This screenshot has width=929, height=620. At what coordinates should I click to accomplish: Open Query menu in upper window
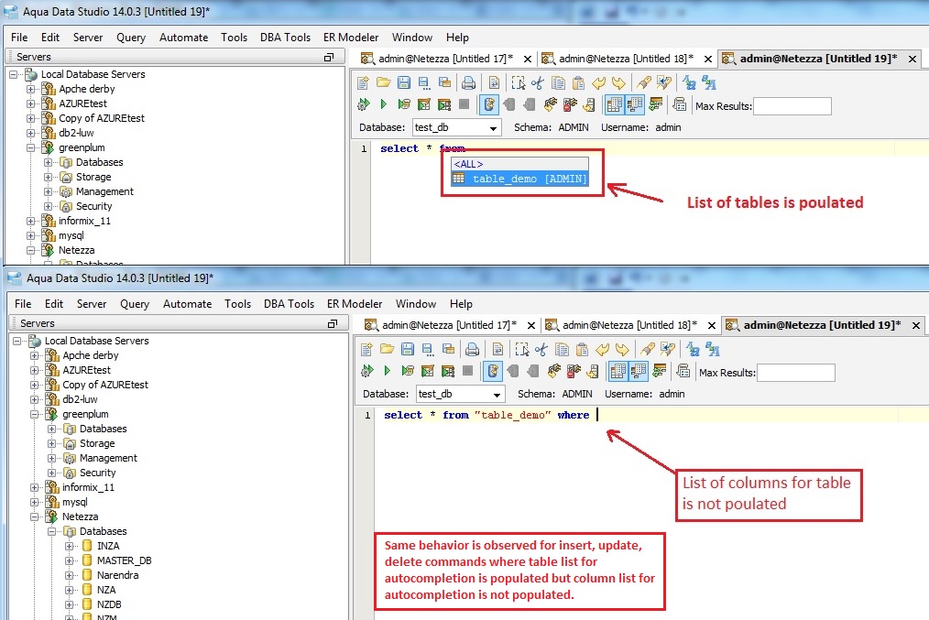131,38
